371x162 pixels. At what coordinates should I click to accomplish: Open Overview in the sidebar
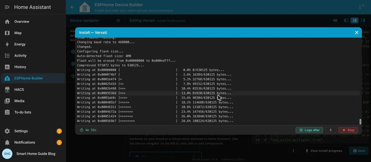tap(33, 22)
